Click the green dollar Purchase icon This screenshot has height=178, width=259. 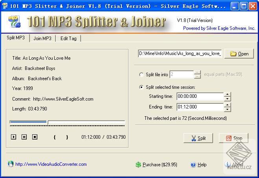(x=138, y=165)
